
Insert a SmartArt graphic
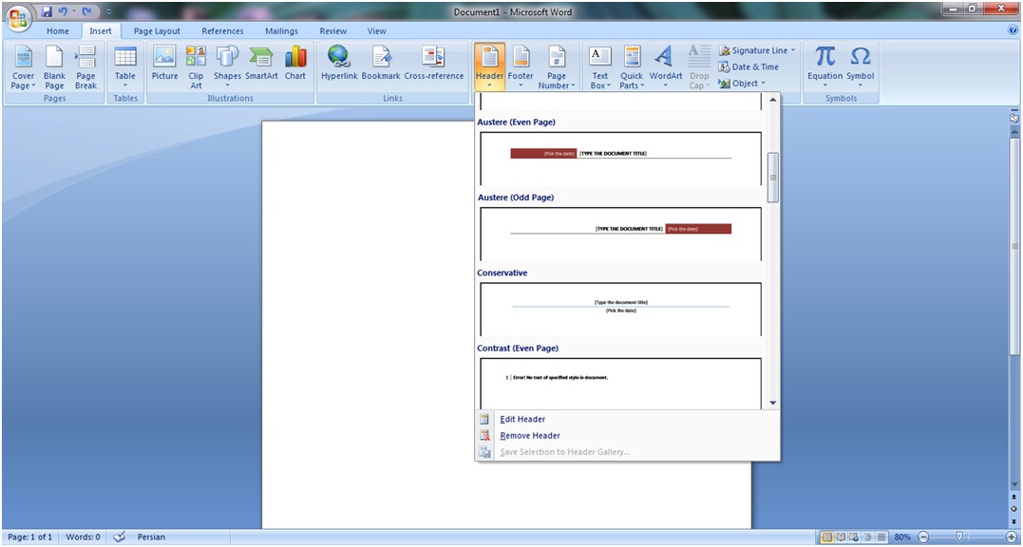261,64
